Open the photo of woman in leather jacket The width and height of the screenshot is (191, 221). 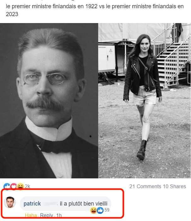point(144,101)
